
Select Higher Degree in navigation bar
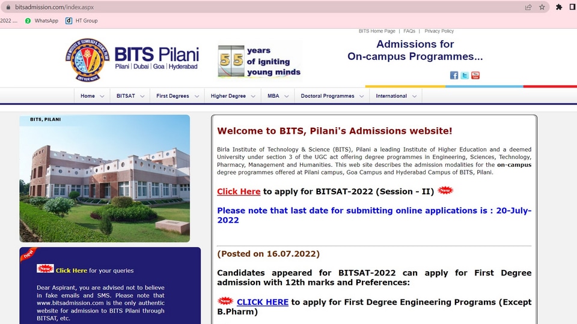[x=228, y=96]
